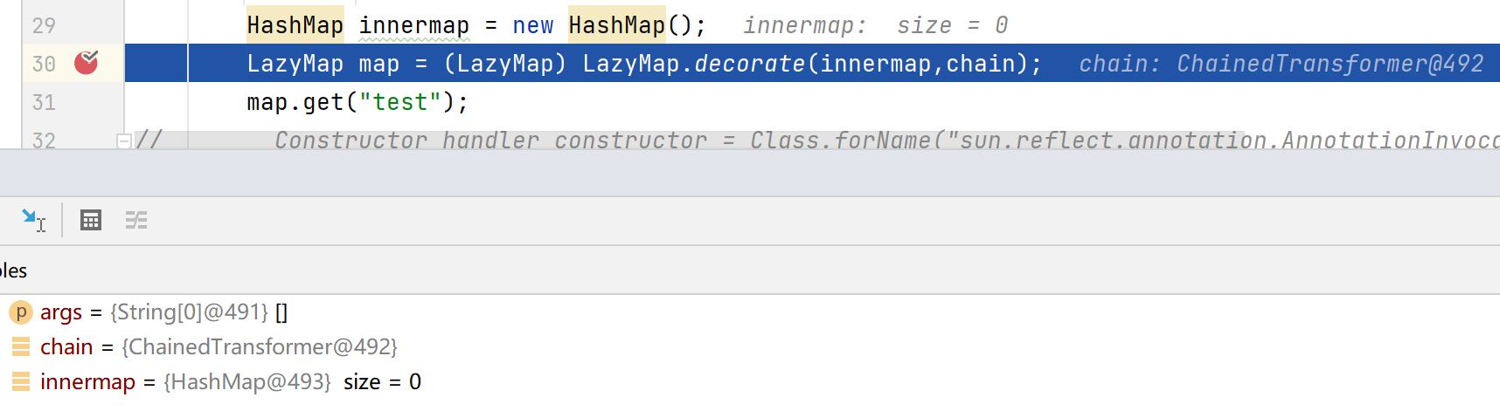Click the Variables panel header tab
This screenshot has height=411, width=1500.
[14, 271]
